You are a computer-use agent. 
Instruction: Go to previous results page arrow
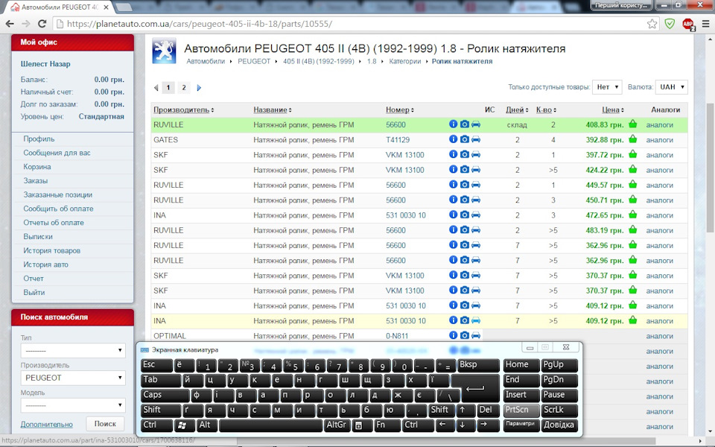coord(156,88)
